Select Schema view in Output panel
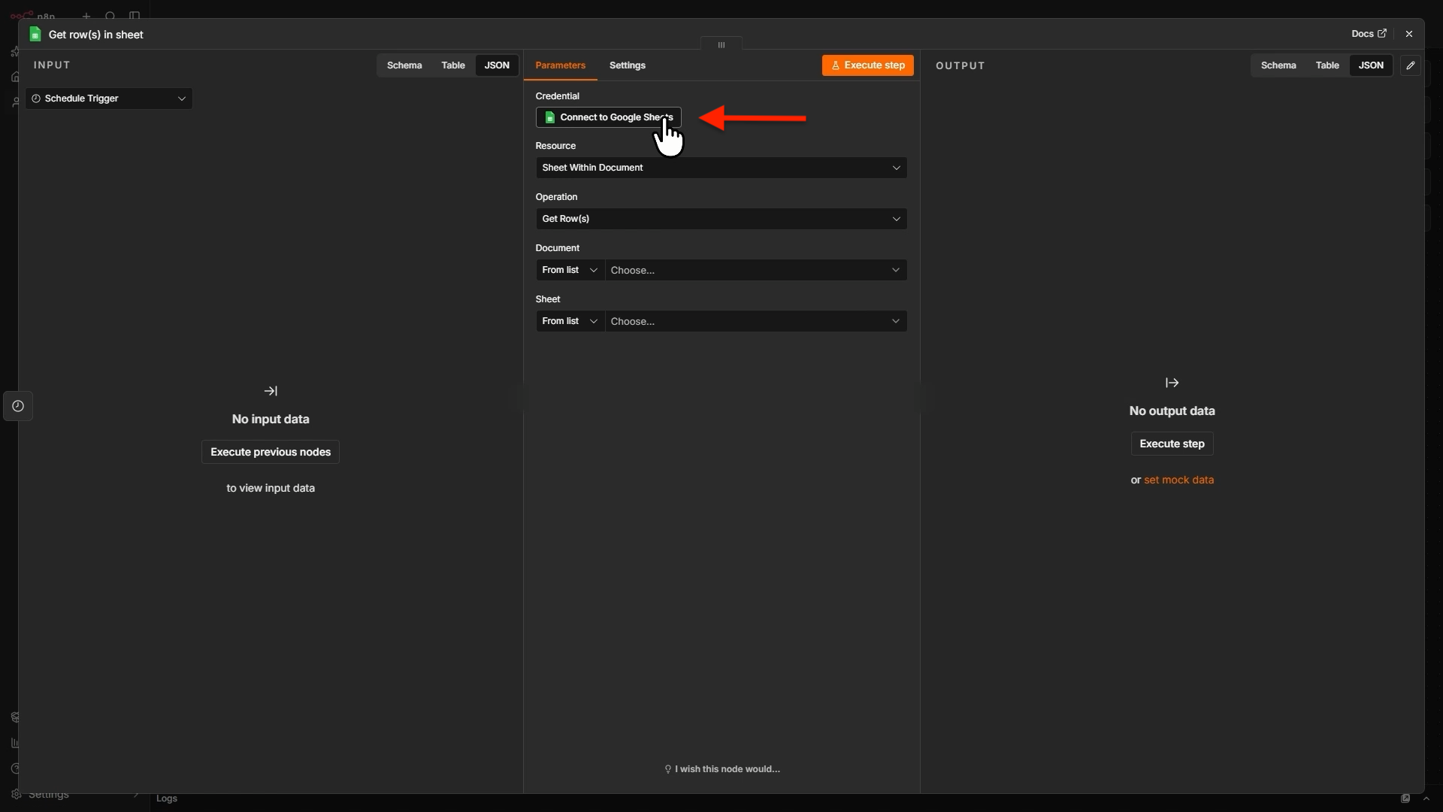This screenshot has width=1443, height=812. (1278, 65)
